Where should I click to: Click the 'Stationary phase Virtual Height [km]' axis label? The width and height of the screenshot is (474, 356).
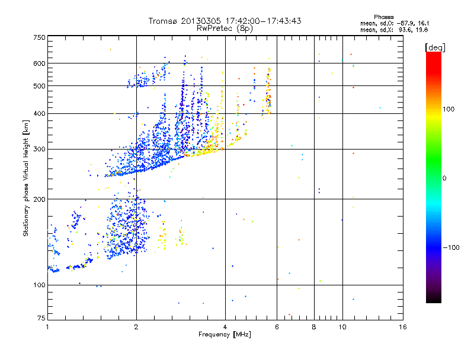(26, 178)
